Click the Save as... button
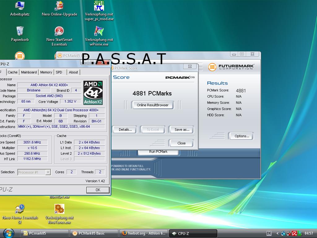Image resolution: width=317 pixels, height=238 pixels. pyautogui.click(x=182, y=130)
